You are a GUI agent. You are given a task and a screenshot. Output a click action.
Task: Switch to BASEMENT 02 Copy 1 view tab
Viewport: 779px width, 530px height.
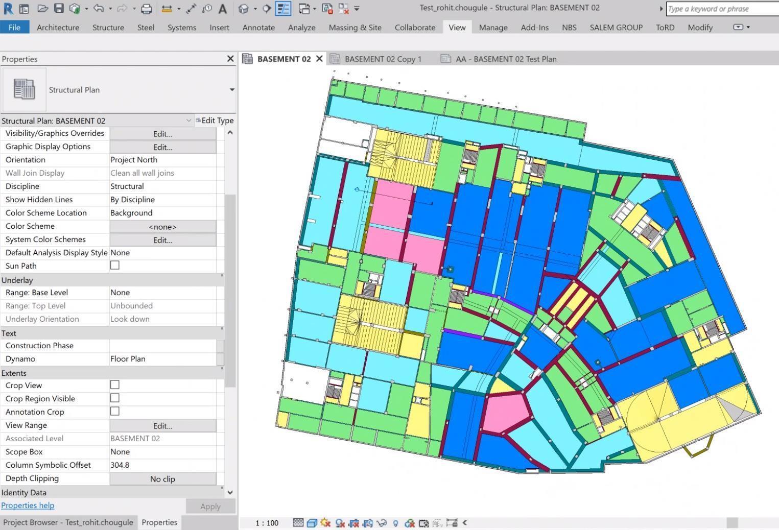[383, 59]
